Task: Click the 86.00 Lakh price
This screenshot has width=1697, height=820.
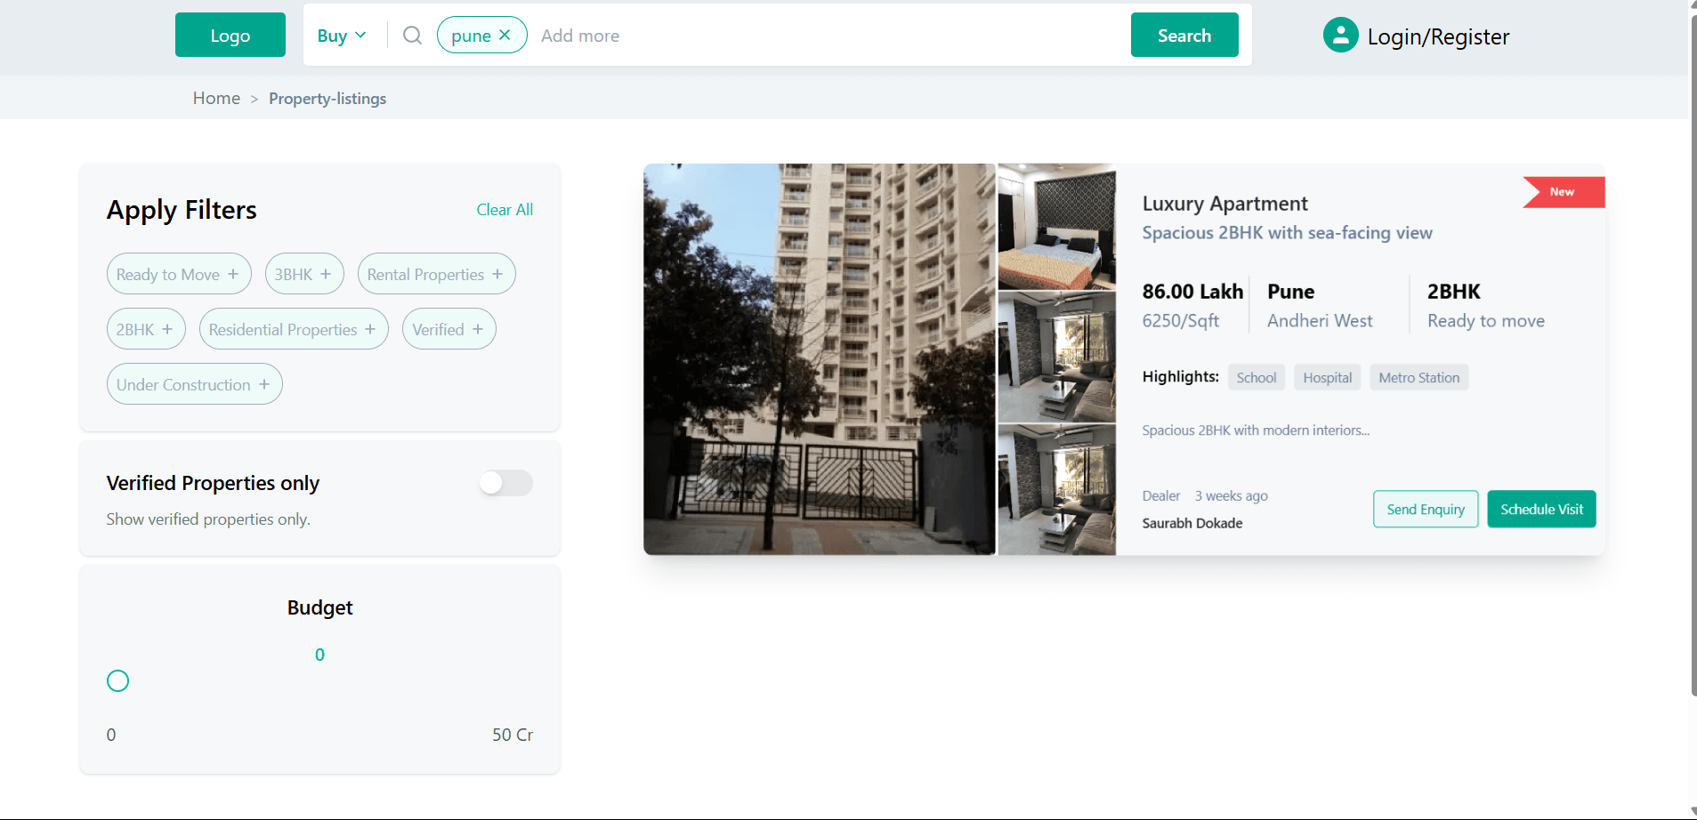Action: click(1192, 292)
